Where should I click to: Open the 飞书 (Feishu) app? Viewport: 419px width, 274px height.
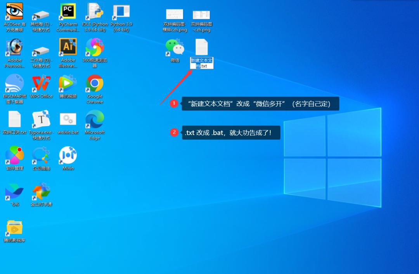click(15, 190)
